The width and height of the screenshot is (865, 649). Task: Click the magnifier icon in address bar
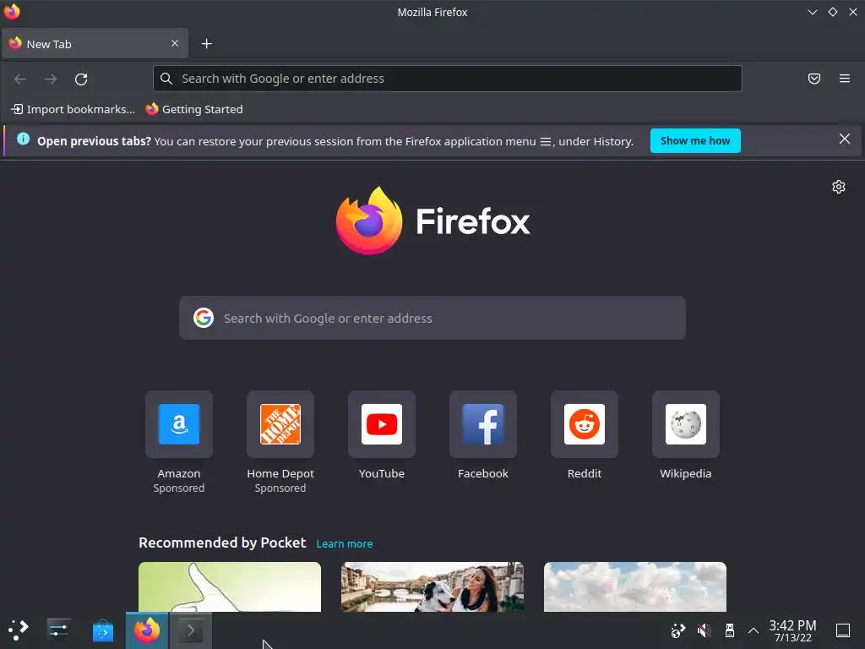(166, 79)
